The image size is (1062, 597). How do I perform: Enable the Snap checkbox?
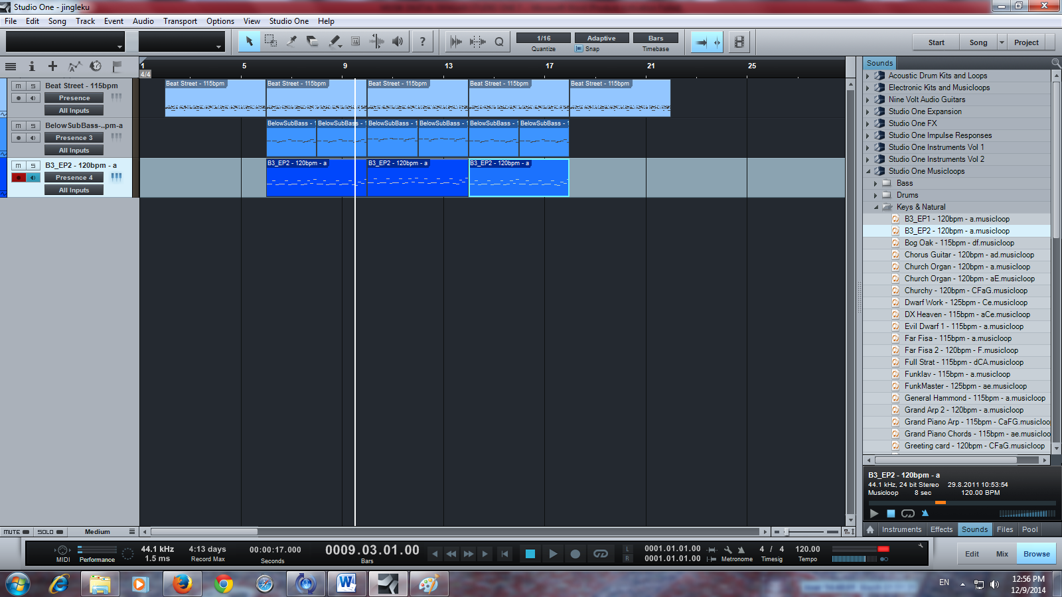coord(579,49)
